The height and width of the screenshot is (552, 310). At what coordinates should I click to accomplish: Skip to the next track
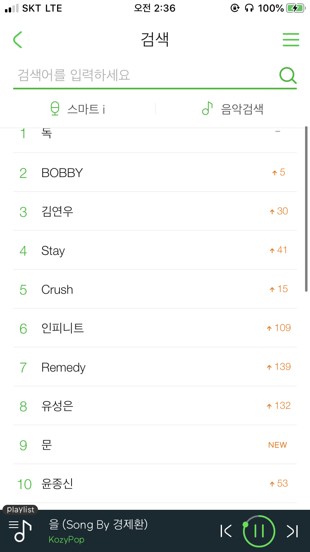click(292, 531)
